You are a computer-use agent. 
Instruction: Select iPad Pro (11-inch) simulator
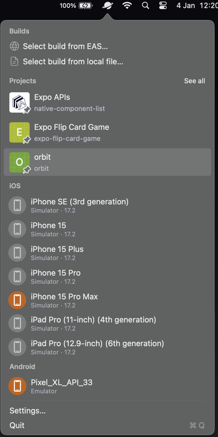[x=93, y=323]
